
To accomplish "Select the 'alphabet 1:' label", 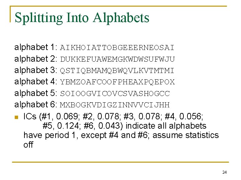I will 36,47.
